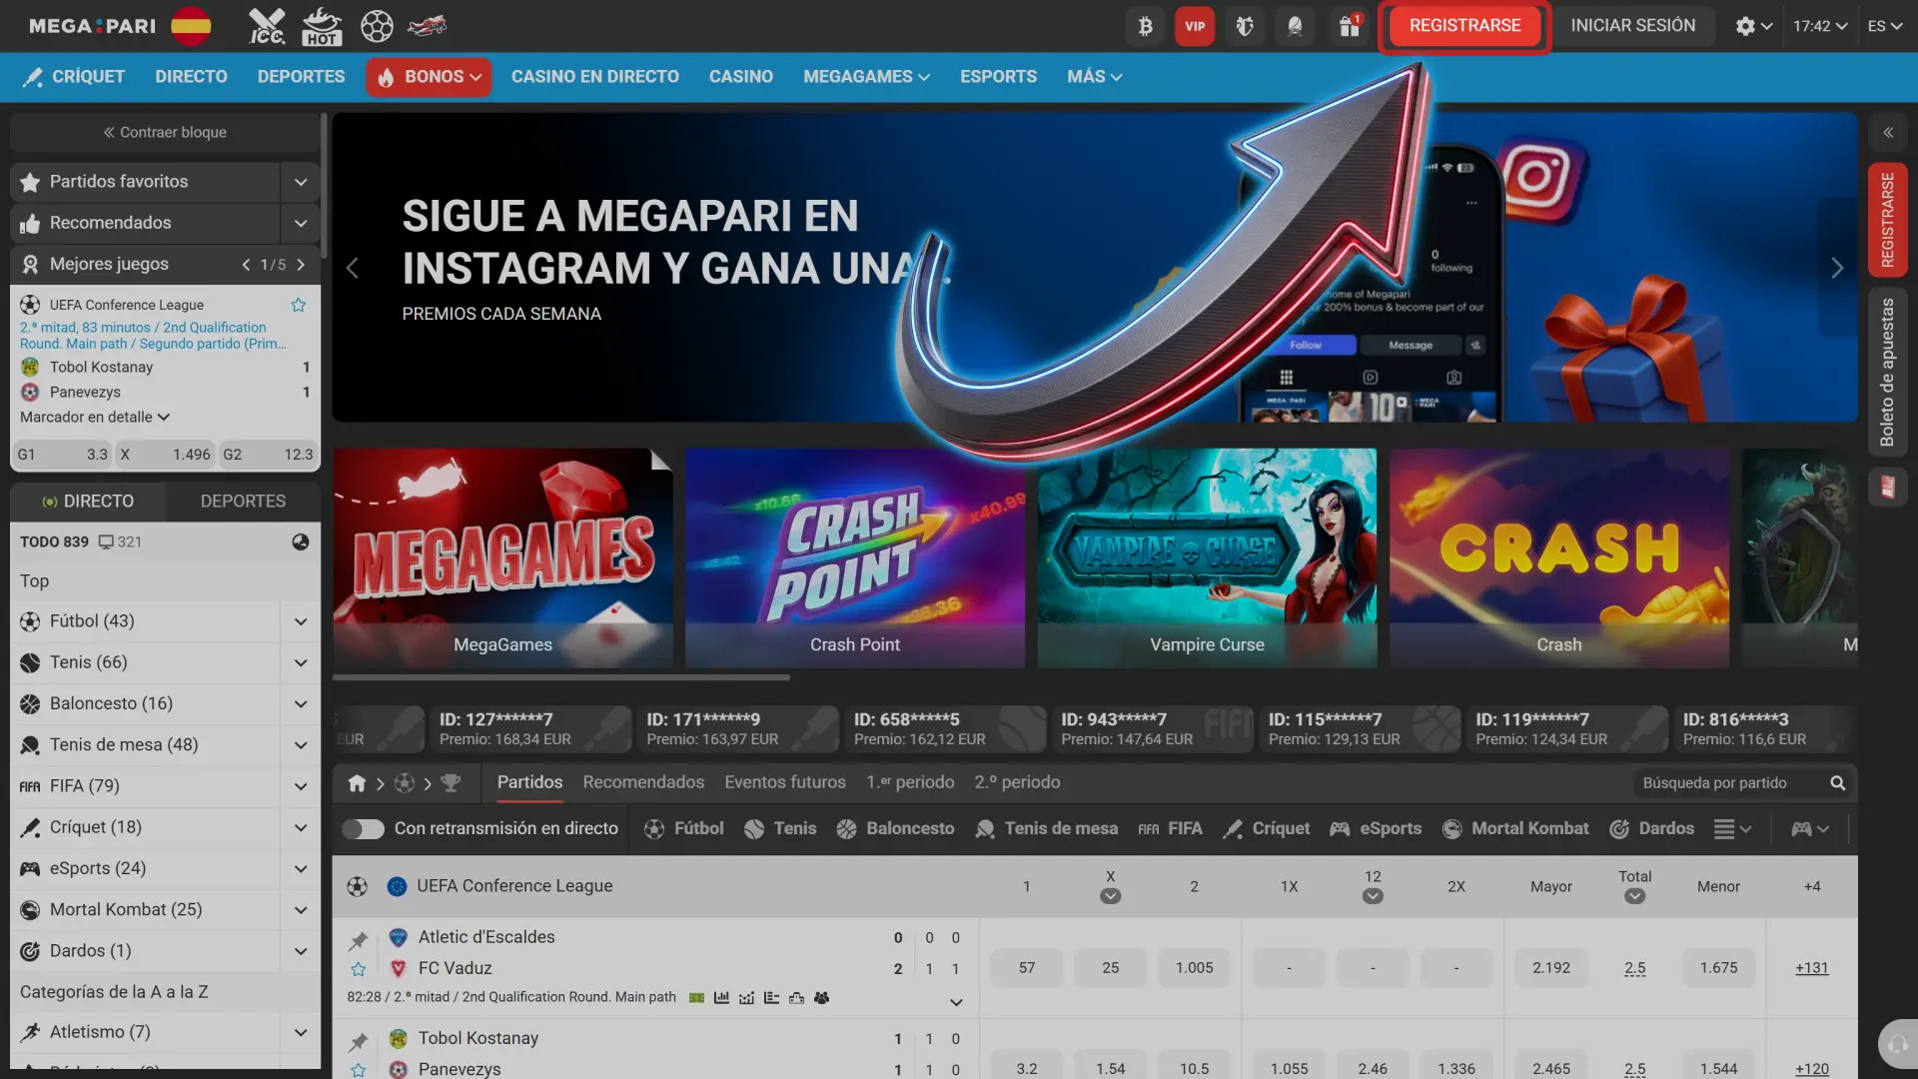Select G1 odds 3.3
This screenshot has width=1918, height=1079.
pos(62,455)
